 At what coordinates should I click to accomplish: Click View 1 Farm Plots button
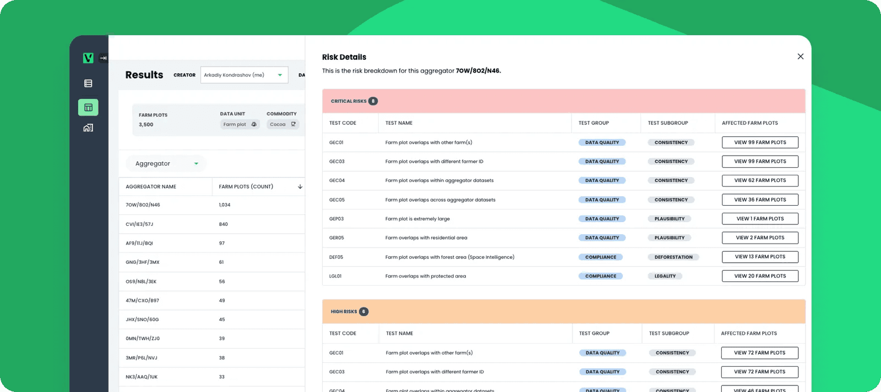pos(760,219)
